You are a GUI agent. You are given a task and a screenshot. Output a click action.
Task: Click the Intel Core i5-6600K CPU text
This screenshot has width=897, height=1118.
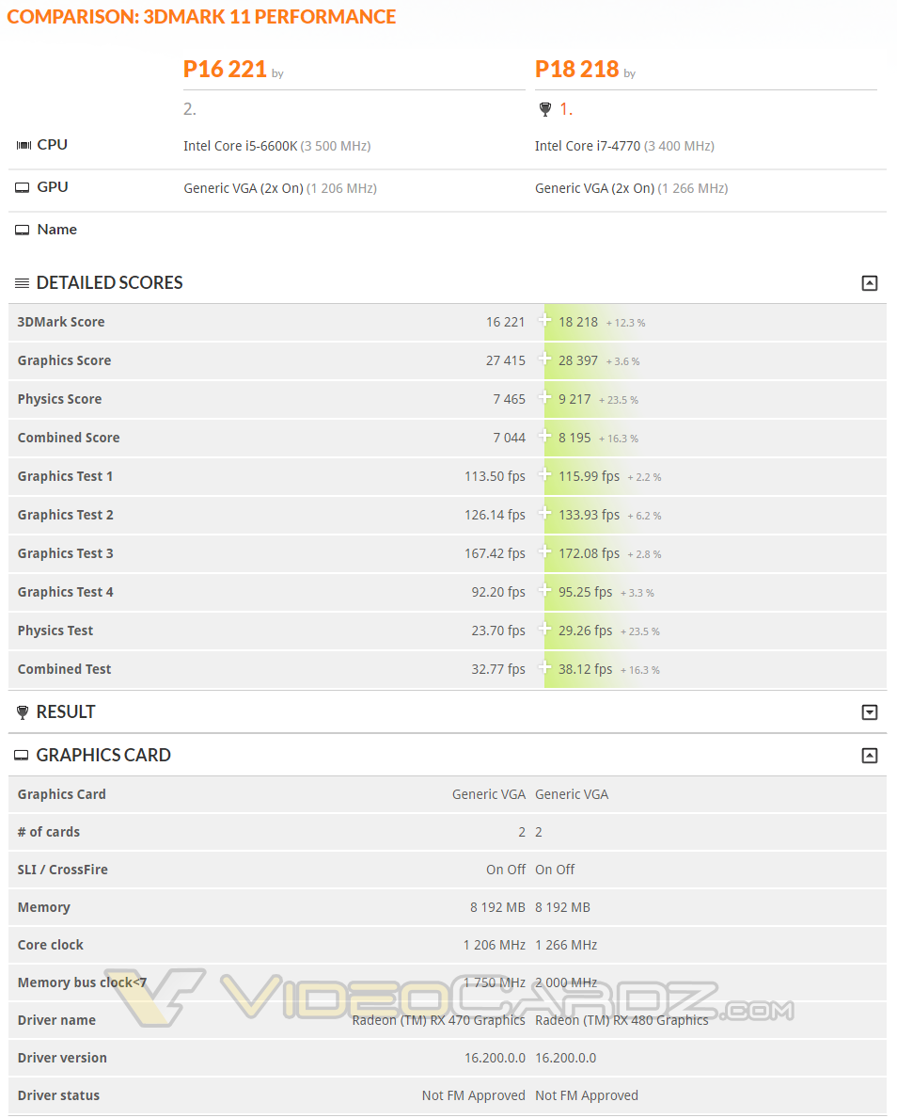pos(240,146)
